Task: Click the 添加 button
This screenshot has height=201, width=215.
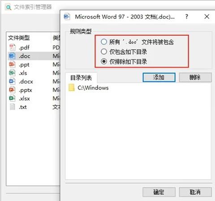Action: (x=159, y=77)
